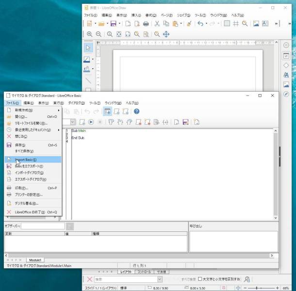
Task: Click オブザーバー watch input field
Action: point(43,226)
